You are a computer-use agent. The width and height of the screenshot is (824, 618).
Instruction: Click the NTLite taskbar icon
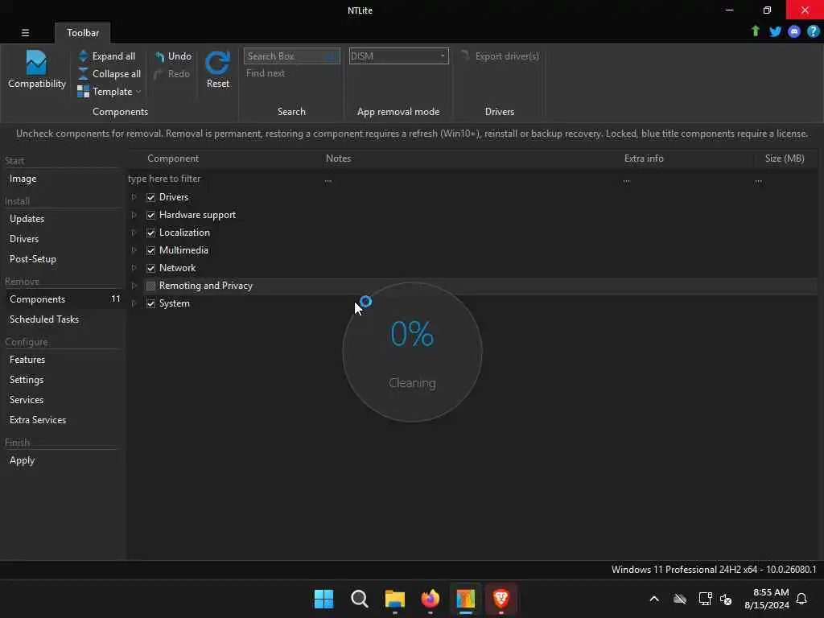pyautogui.click(x=466, y=599)
